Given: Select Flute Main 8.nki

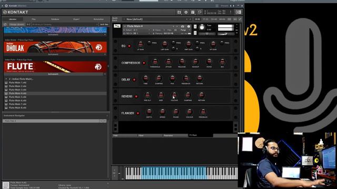Looking at the screenshot, I should (55, 108).
